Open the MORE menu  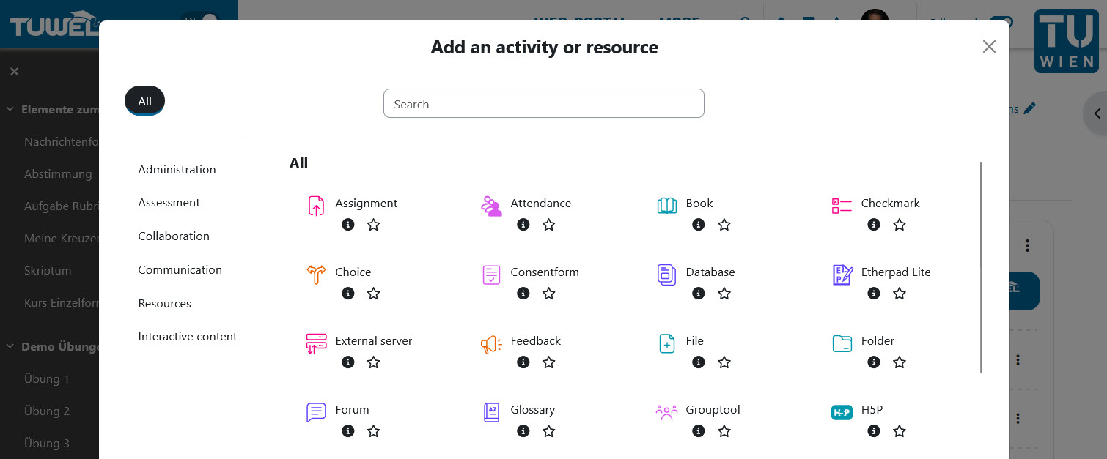678,22
